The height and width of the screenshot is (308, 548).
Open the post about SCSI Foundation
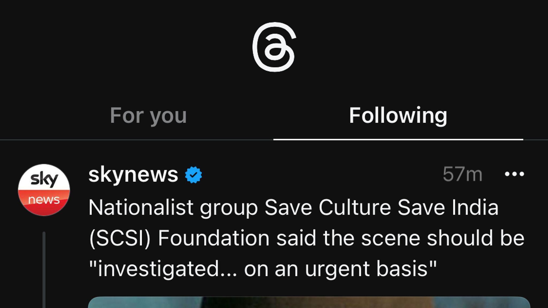306,238
